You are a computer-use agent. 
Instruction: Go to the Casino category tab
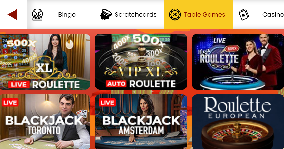coord(258,14)
